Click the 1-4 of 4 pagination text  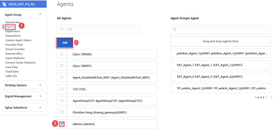pos(260,98)
